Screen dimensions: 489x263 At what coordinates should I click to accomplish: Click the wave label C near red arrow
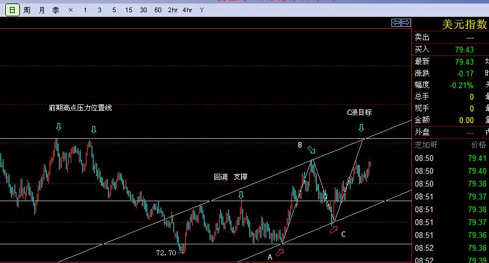click(344, 234)
